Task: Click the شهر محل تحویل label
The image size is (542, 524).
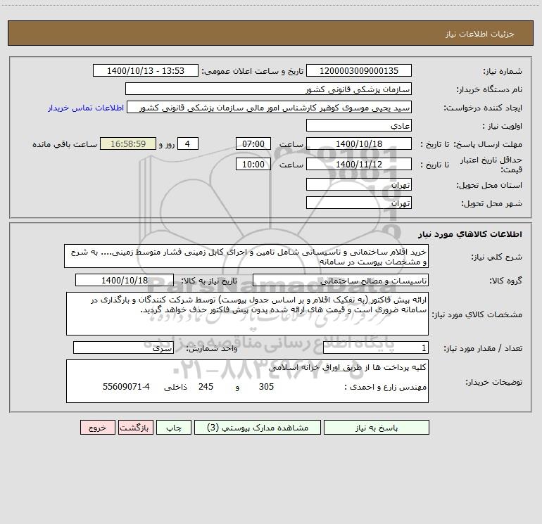Action: click(x=492, y=204)
